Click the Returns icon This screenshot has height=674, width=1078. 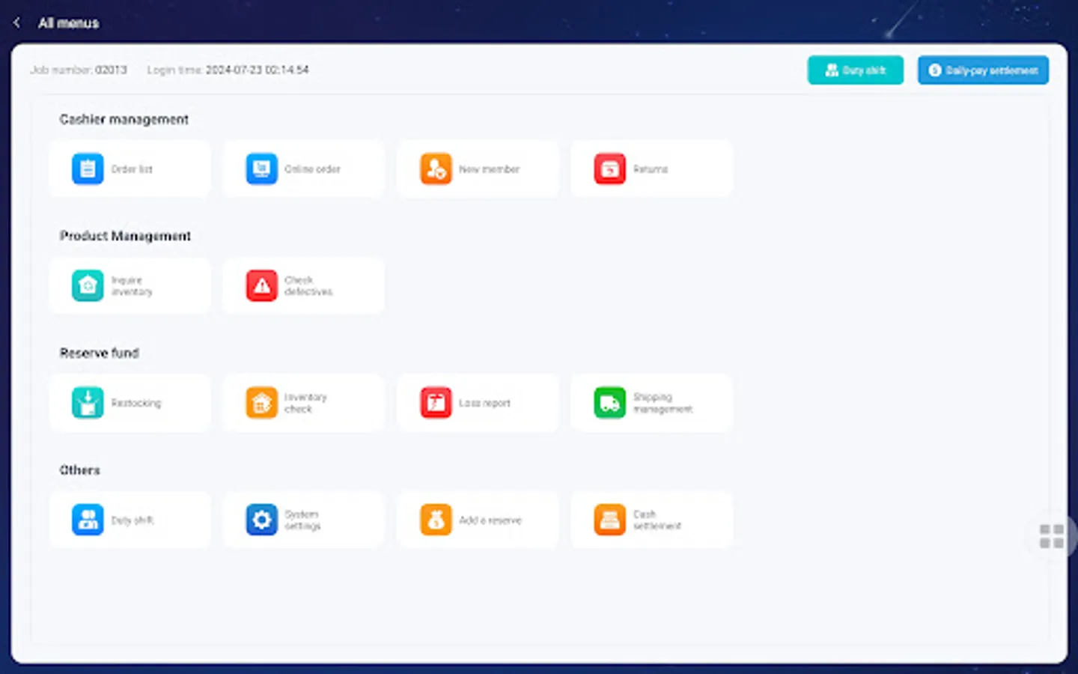click(609, 168)
